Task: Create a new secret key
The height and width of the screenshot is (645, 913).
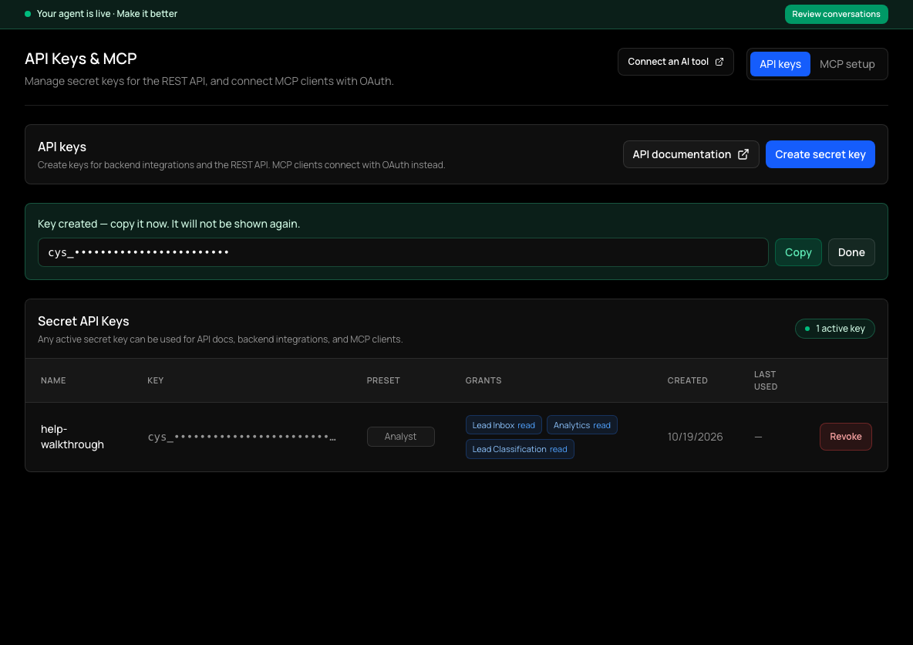Action: pyautogui.click(x=820, y=154)
